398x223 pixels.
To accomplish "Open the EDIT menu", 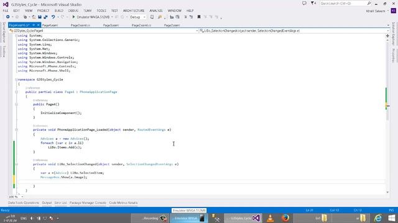I will (x=16, y=11).
